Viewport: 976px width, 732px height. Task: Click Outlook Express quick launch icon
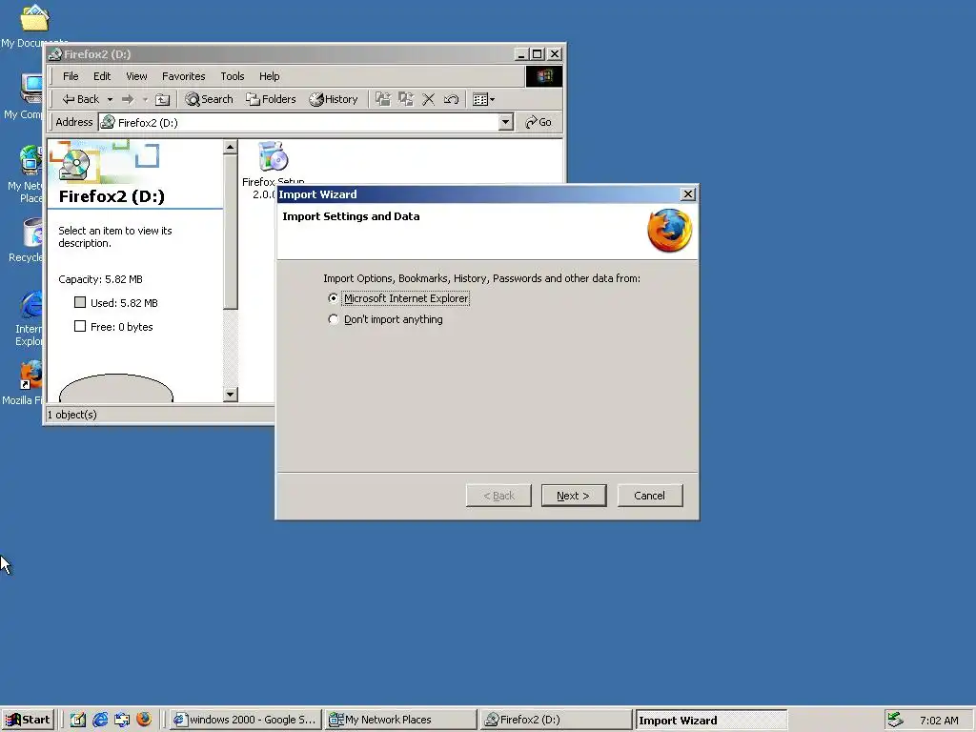coord(122,720)
